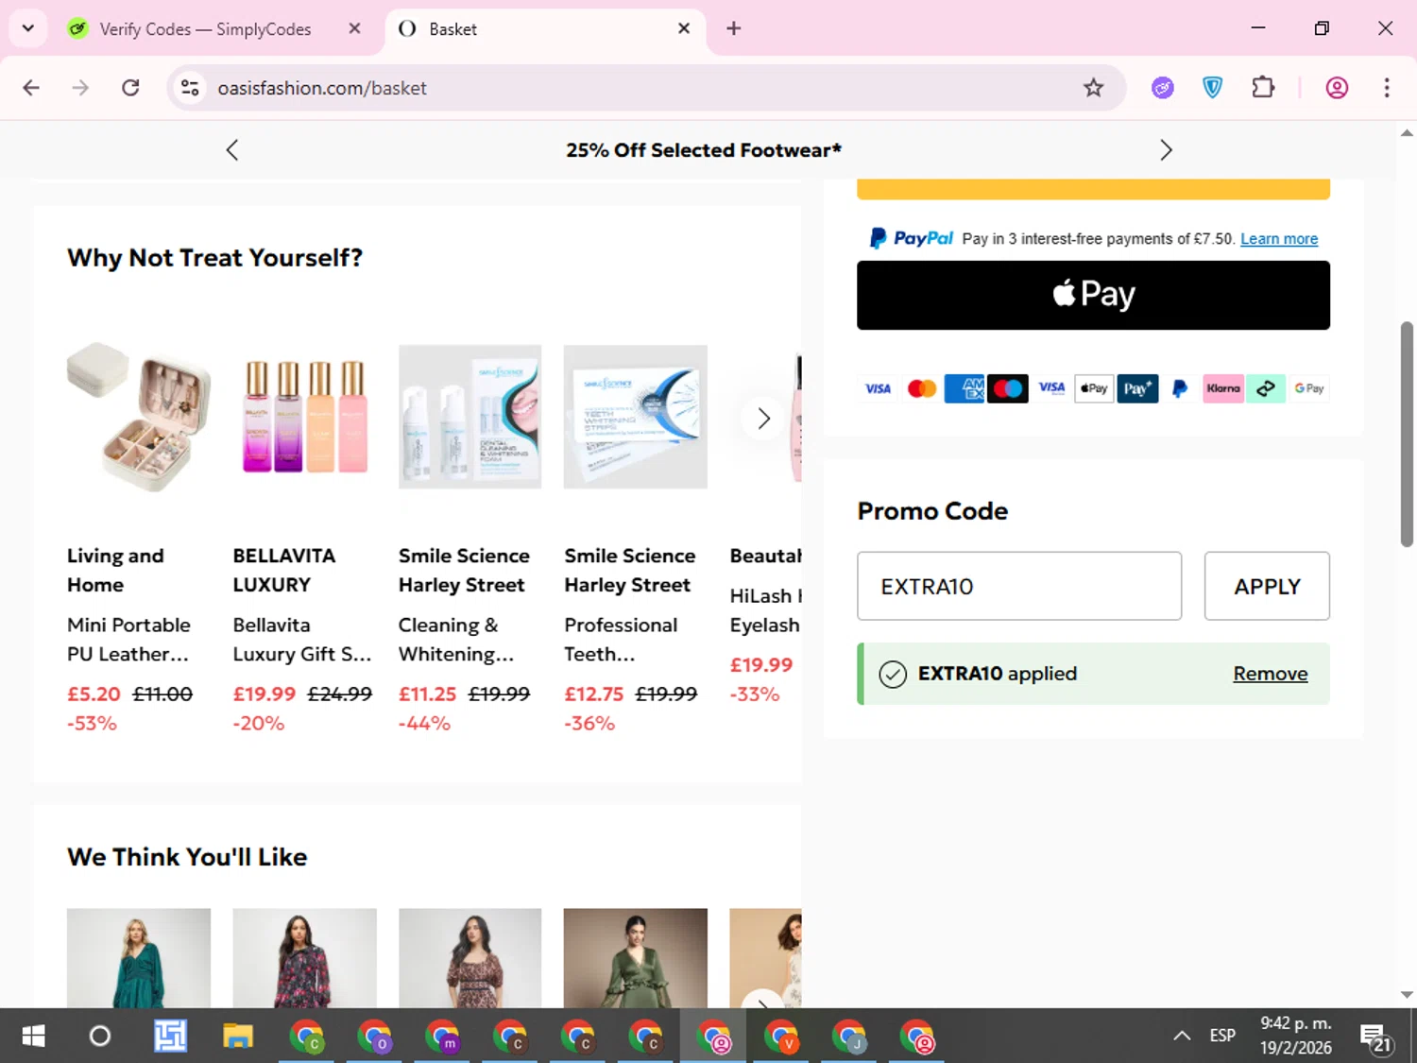Click the ESP language indicator
The height and width of the screenshot is (1063, 1417).
click(1222, 1036)
